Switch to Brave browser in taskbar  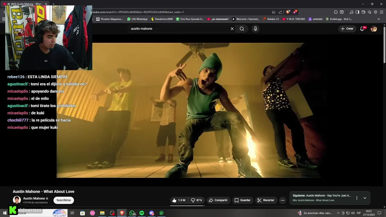122,213
